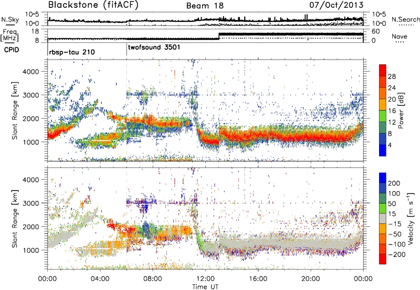The height and width of the screenshot is (290, 420).
Task: Click the frequency step-up near 13:00 UT
Action: [219, 36]
